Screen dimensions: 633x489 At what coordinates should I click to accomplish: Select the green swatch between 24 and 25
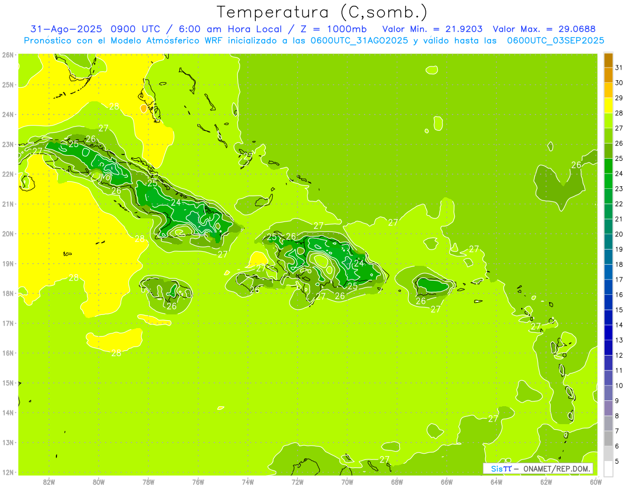coord(608,166)
